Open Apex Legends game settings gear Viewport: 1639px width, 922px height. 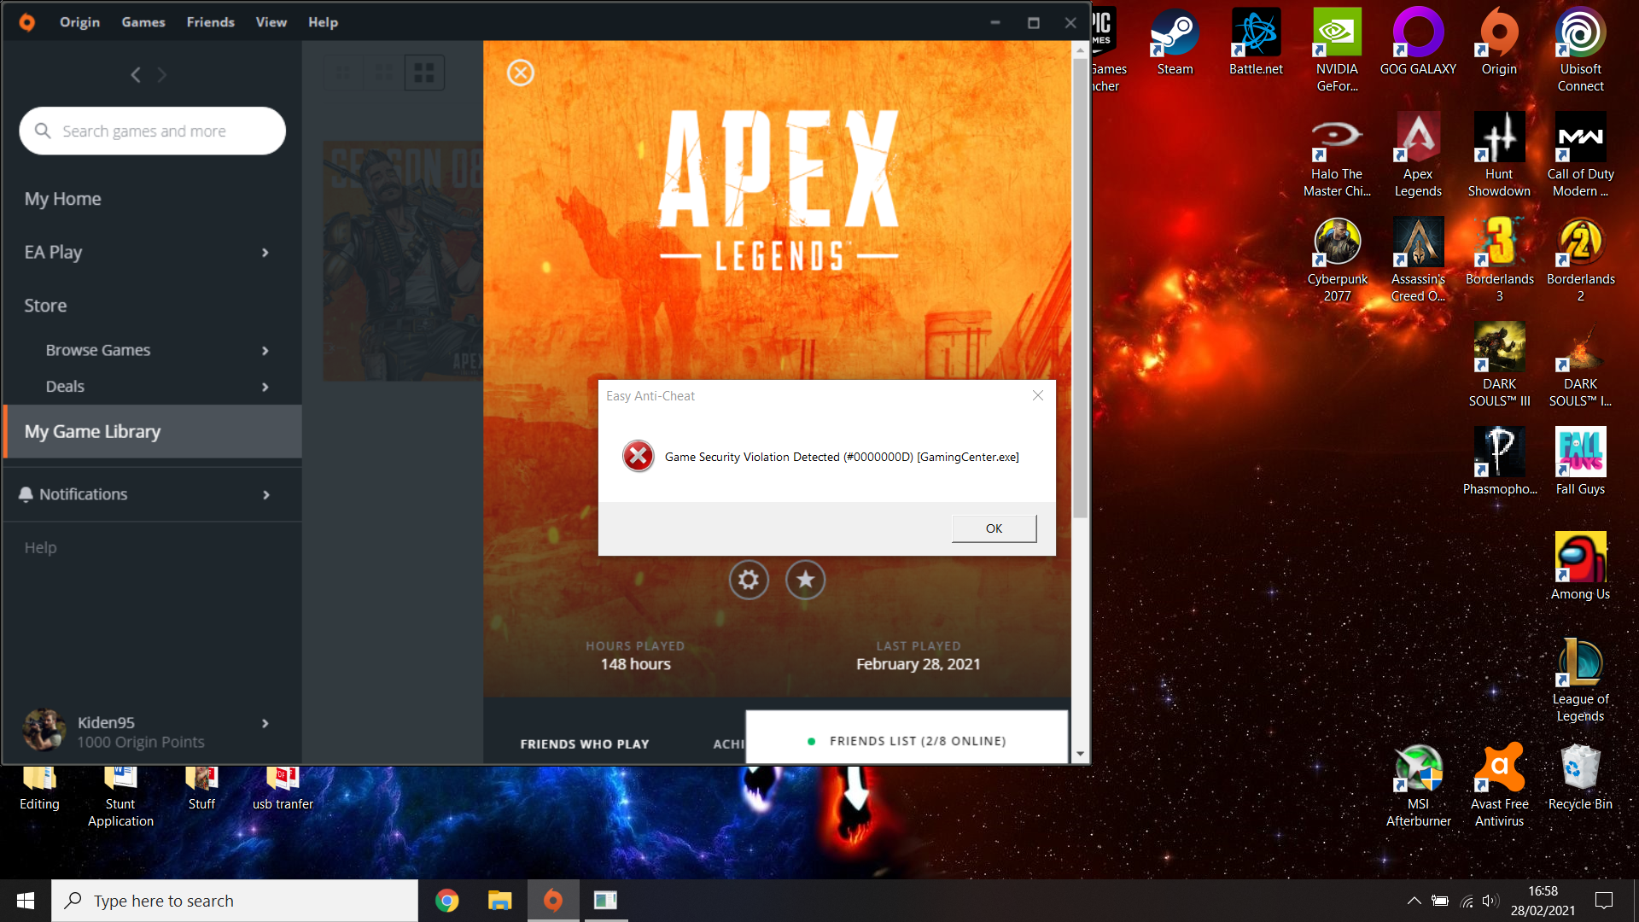point(749,581)
